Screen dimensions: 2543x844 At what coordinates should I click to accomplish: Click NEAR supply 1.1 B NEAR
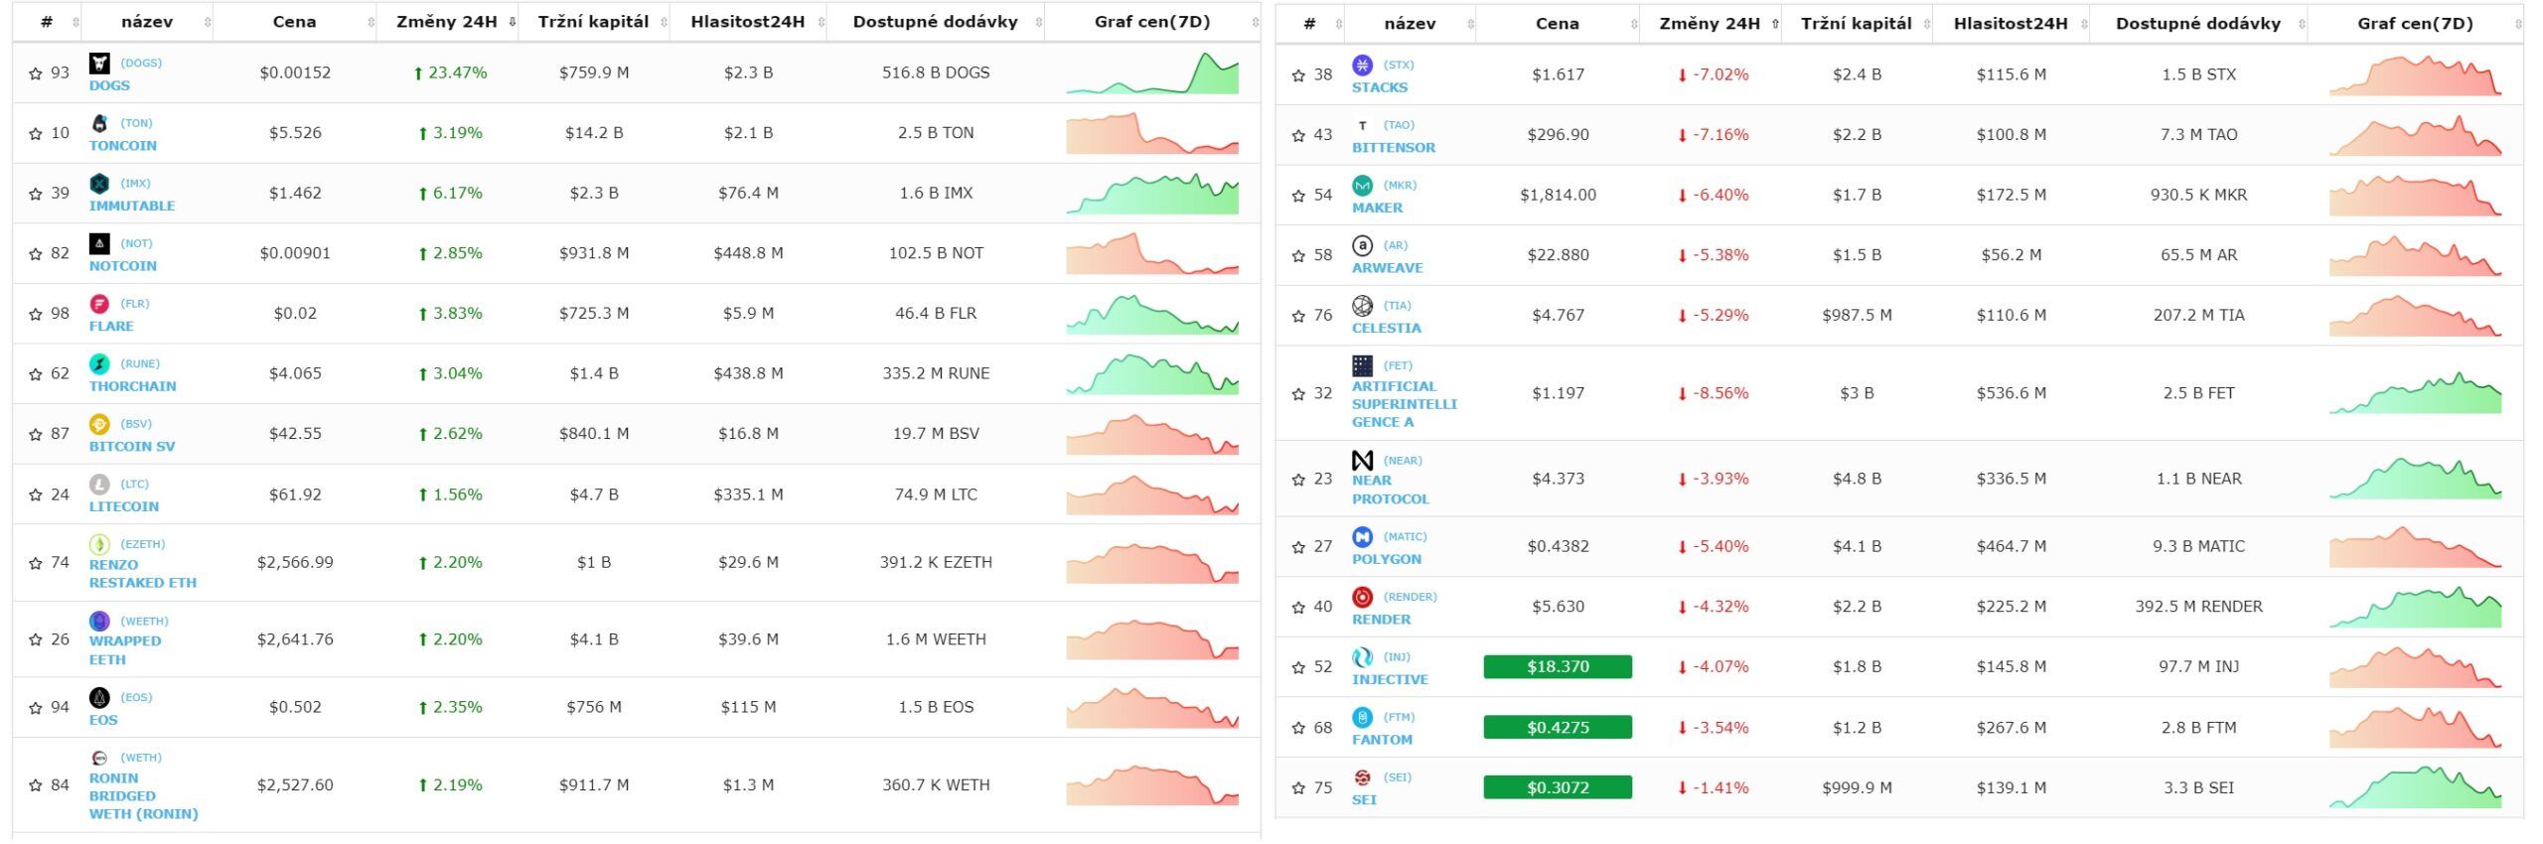(2199, 480)
